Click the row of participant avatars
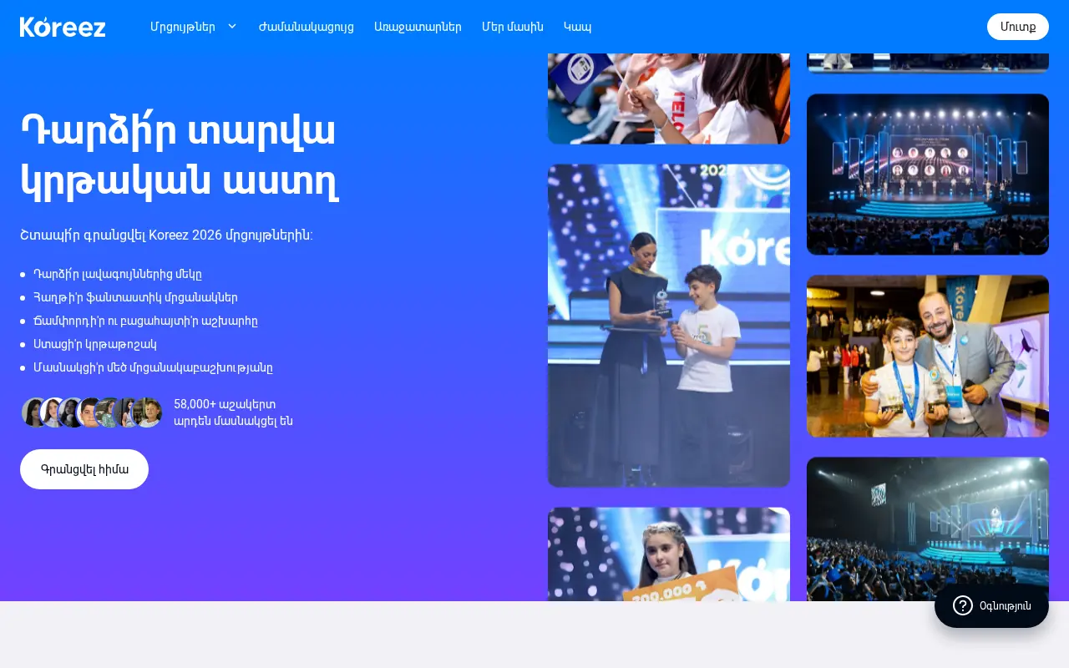Viewport: 1069px width, 668px height. click(x=92, y=412)
